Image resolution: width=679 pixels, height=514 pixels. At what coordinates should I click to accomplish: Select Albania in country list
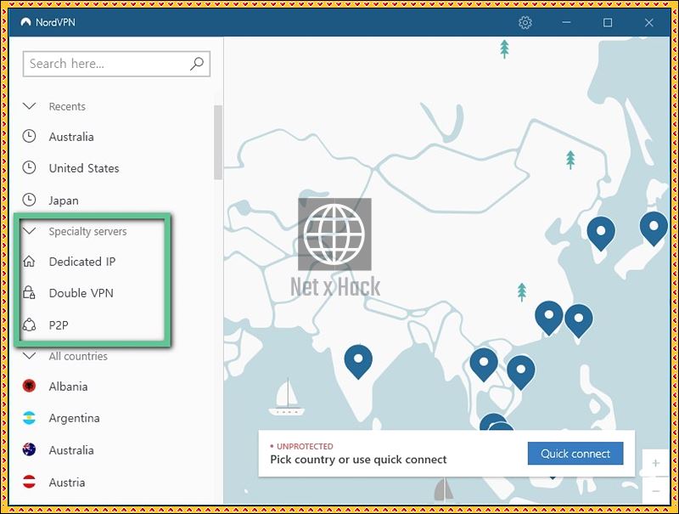coord(68,387)
